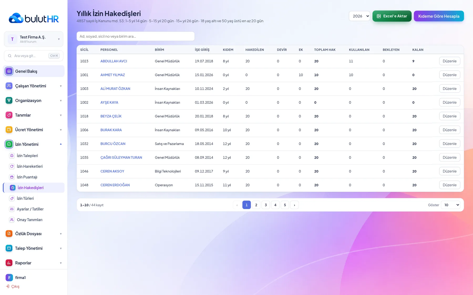Click the next page arrow

click(x=294, y=205)
